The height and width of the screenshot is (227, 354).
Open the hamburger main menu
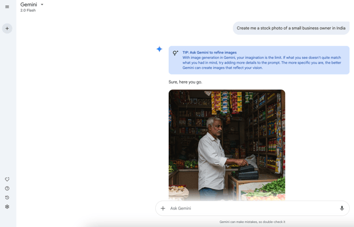pos(7,6)
